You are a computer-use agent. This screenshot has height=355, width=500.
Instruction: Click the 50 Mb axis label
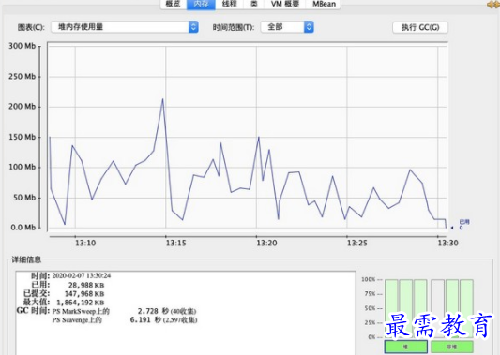click(23, 198)
